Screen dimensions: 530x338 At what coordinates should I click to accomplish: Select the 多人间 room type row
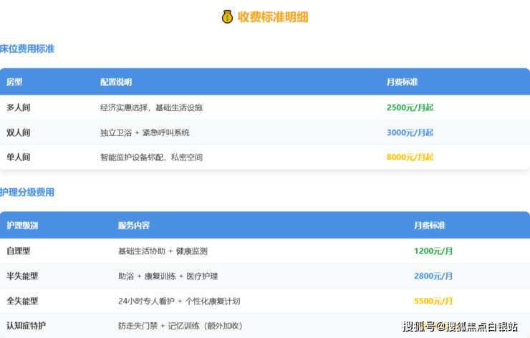[19, 107]
